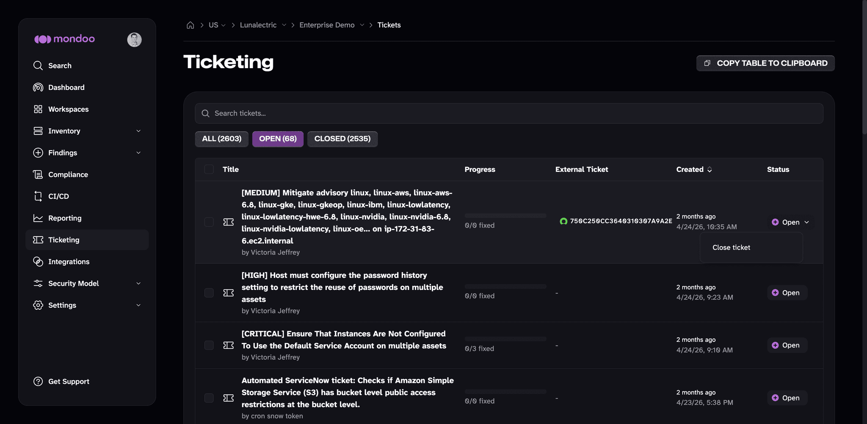The width and height of the screenshot is (867, 424).
Task: Focus the Search tickets input field
Action: [x=509, y=113]
